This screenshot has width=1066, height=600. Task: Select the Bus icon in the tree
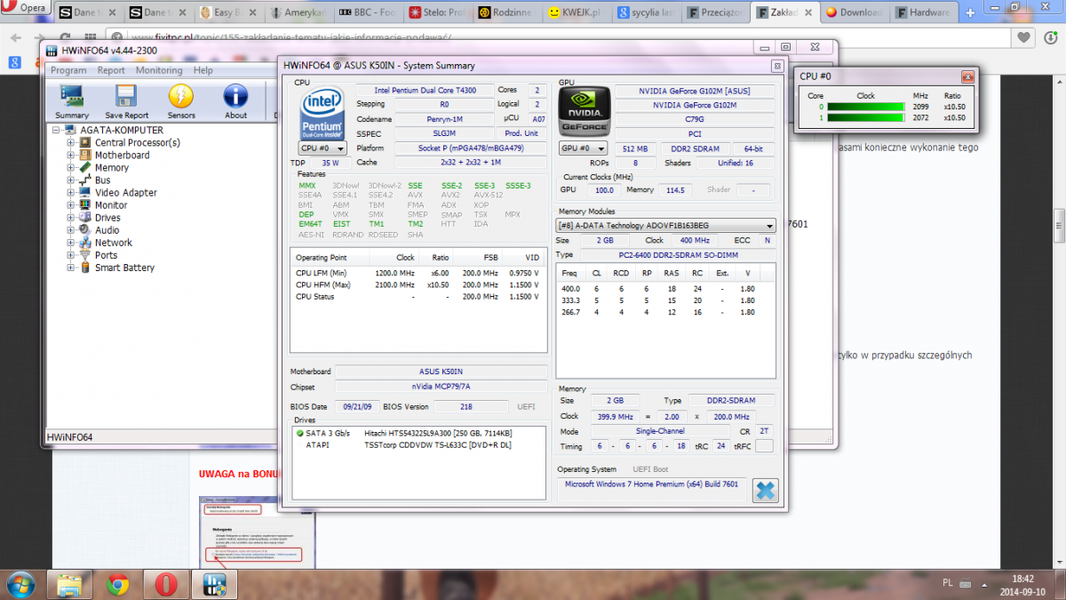tap(85, 180)
